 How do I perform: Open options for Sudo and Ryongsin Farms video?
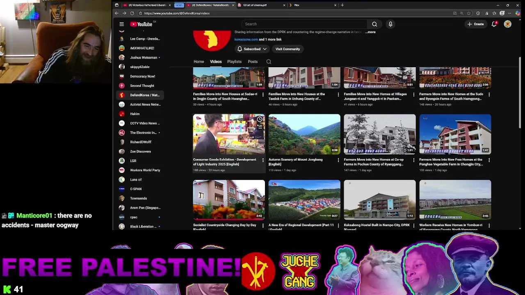[489, 94]
